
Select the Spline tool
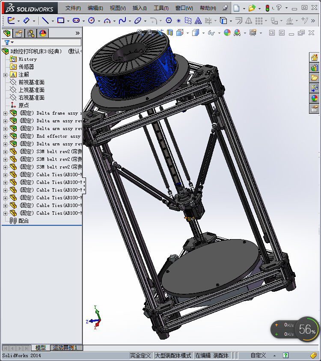pyautogui.click(x=122, y=21)
